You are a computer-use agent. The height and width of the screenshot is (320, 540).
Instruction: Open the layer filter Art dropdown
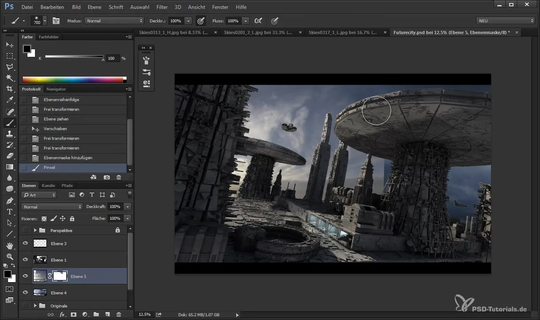tap(39, 195)
